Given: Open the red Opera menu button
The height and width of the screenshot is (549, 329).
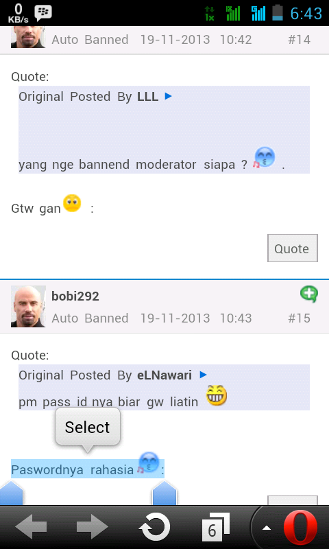Looking at the screenshot, I should (x=300, y=527).
